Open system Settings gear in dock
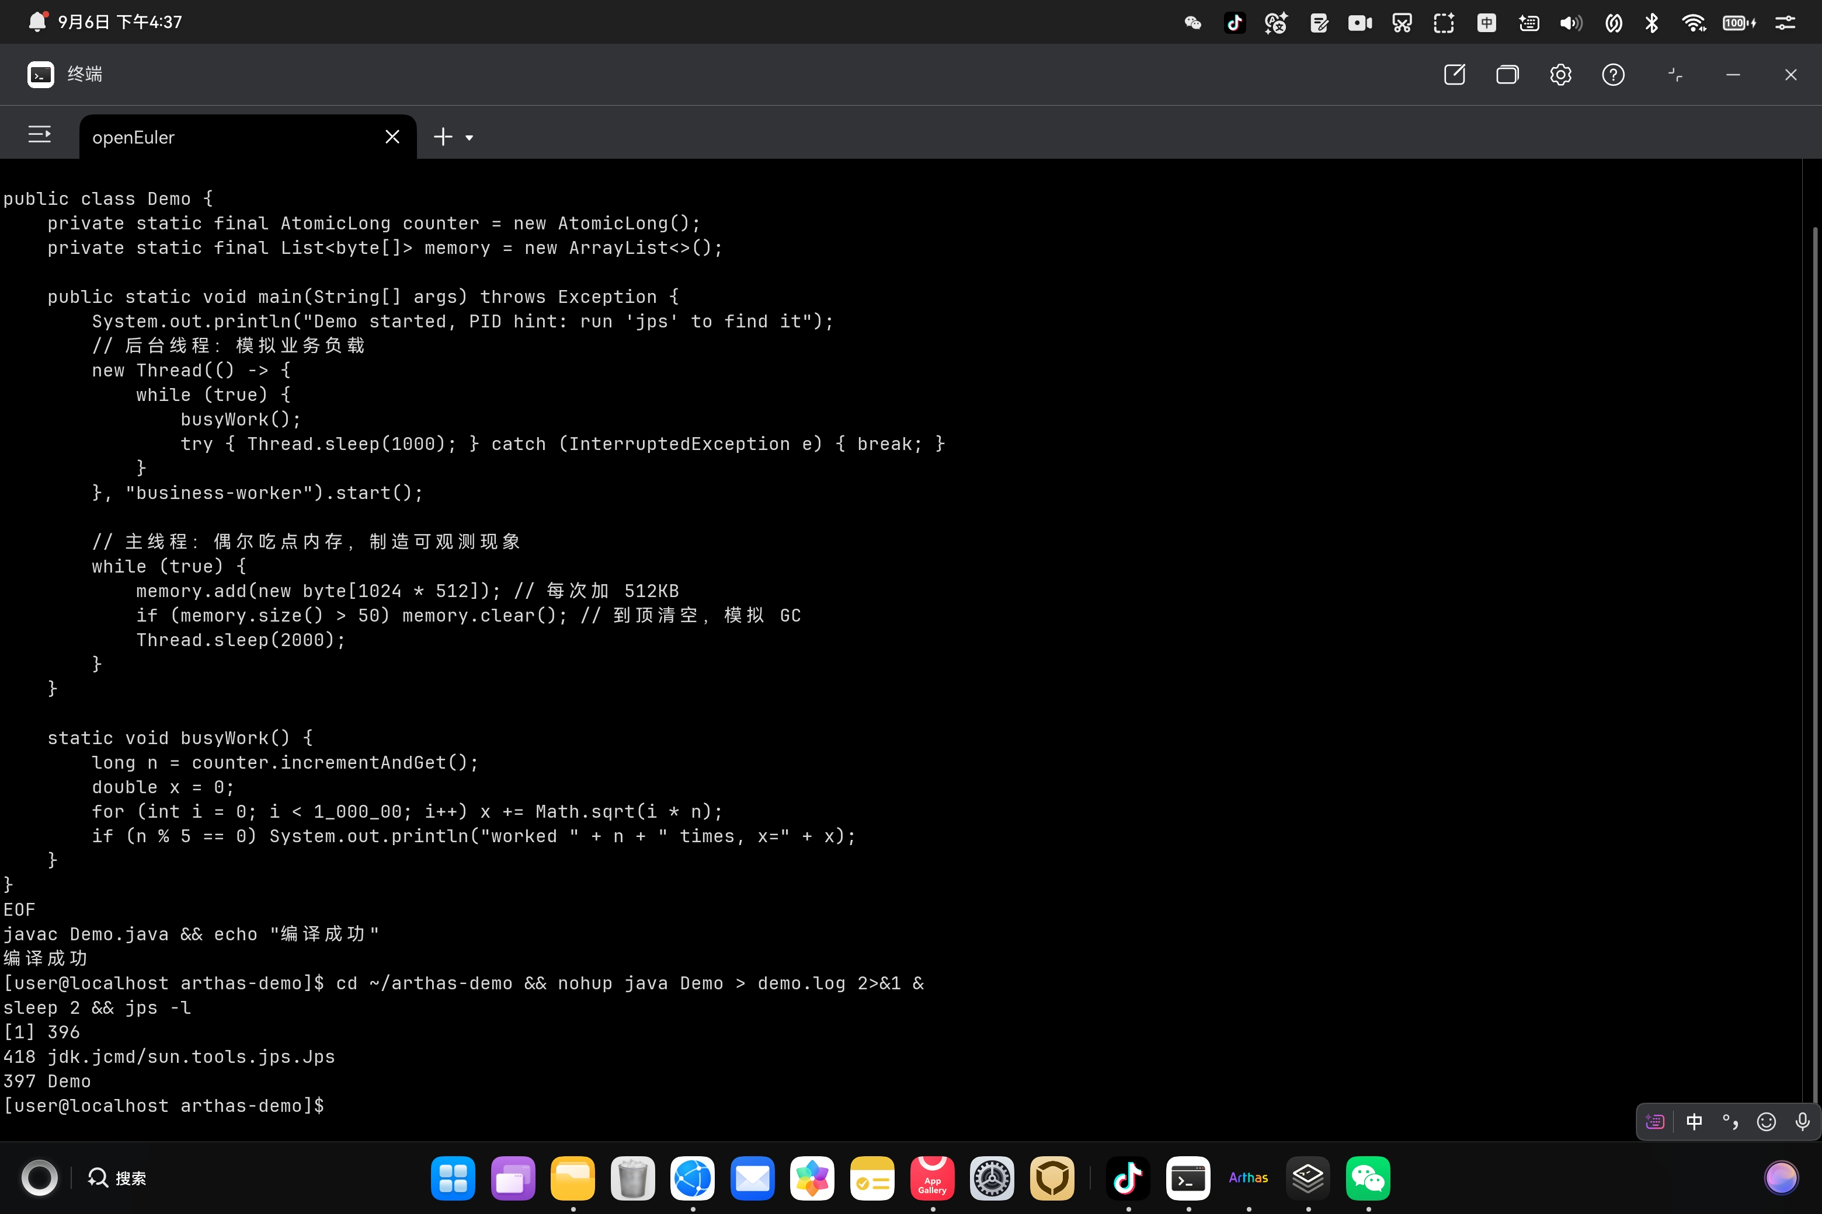Screen dimensions: 1822x1214 992,1178
